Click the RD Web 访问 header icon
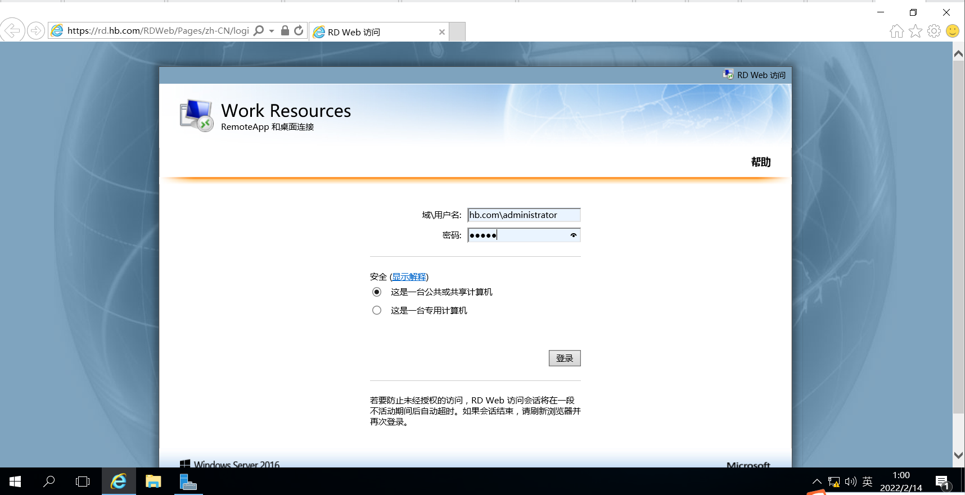Image resolution: width=965 pixels, height=495 pixels. (x=728, y=75)
